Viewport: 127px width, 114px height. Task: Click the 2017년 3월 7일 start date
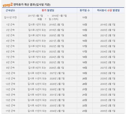pos(36,16)
